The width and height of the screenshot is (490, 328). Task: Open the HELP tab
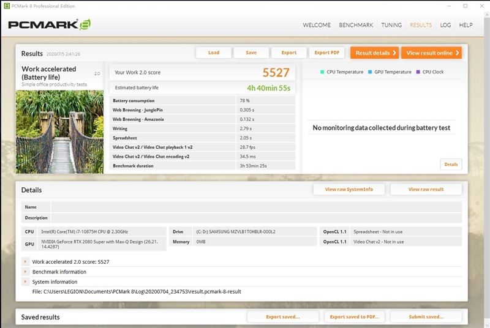[466, 25]
